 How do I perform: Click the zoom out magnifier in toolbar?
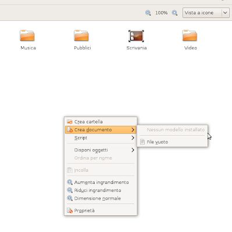(x=148, y=13)
